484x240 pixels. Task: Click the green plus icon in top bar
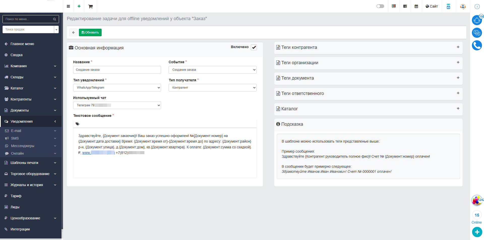[79, 6]
